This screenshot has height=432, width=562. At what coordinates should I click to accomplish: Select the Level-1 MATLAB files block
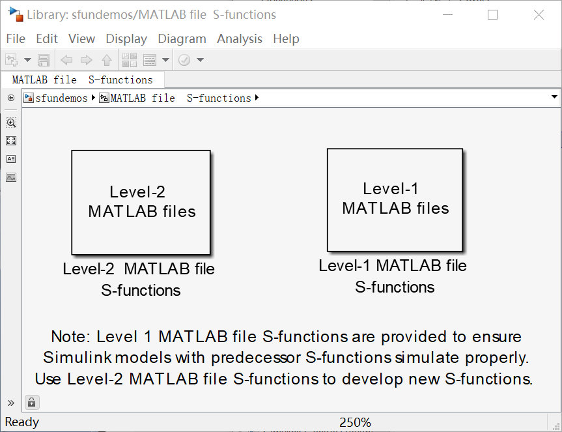[395, 199]
